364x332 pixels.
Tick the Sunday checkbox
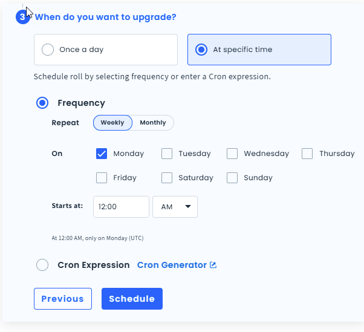[x=232, y=178]
